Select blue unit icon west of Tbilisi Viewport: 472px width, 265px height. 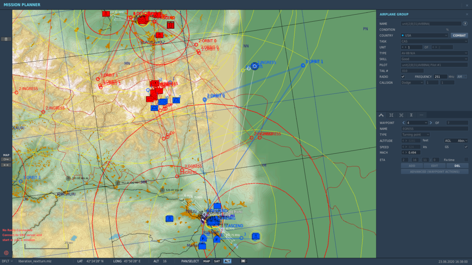pos(169,219)
